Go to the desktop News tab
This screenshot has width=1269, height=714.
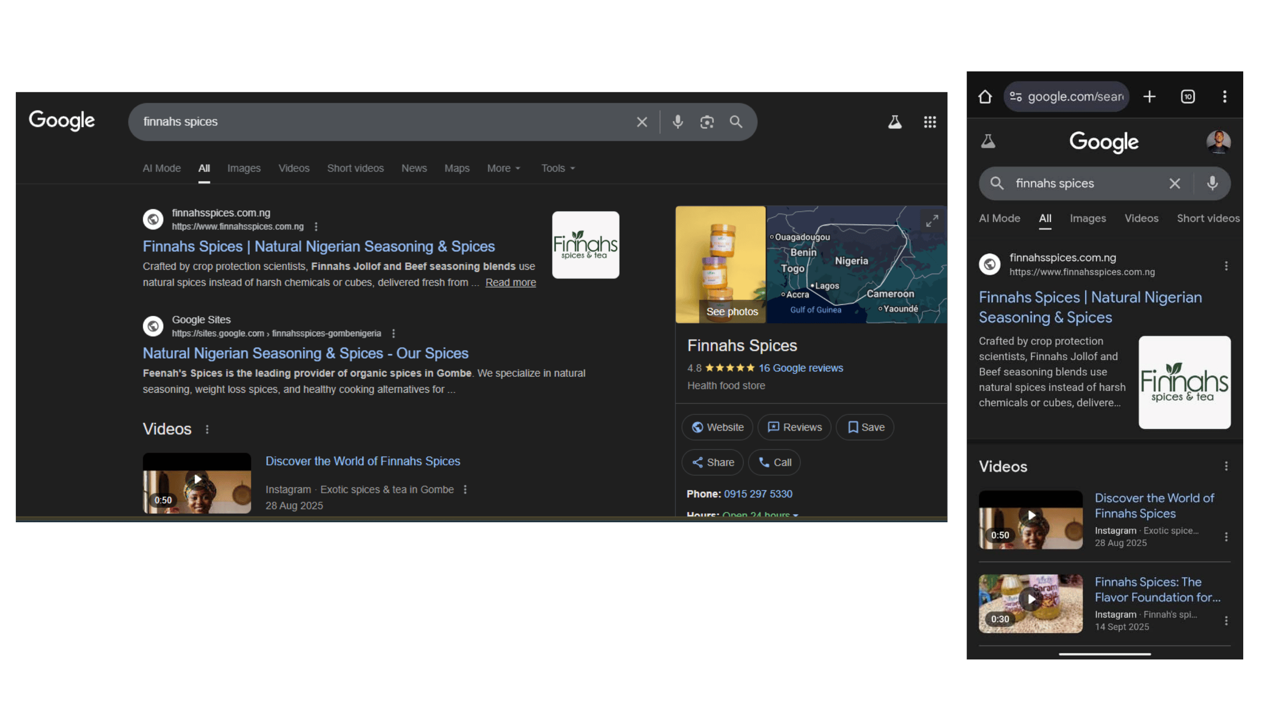(x=414, y=169)
